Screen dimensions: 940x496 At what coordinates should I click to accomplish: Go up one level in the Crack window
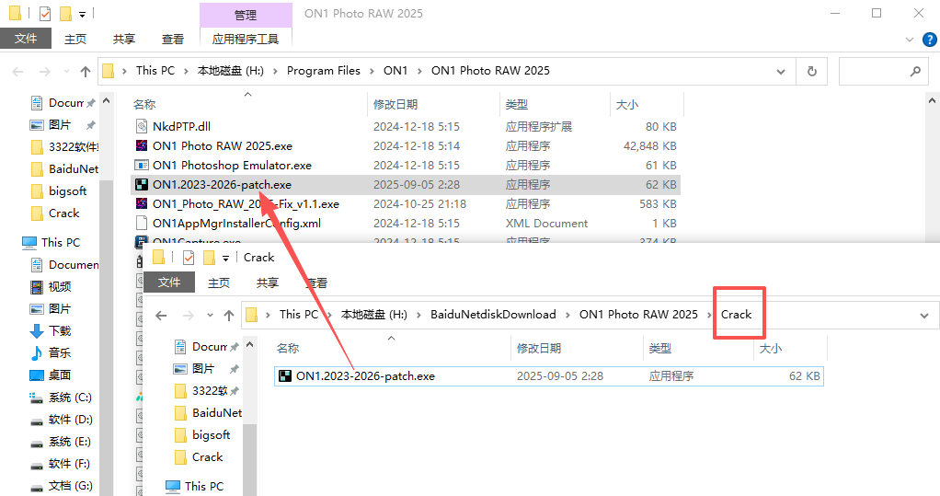[x=228, y=315]
